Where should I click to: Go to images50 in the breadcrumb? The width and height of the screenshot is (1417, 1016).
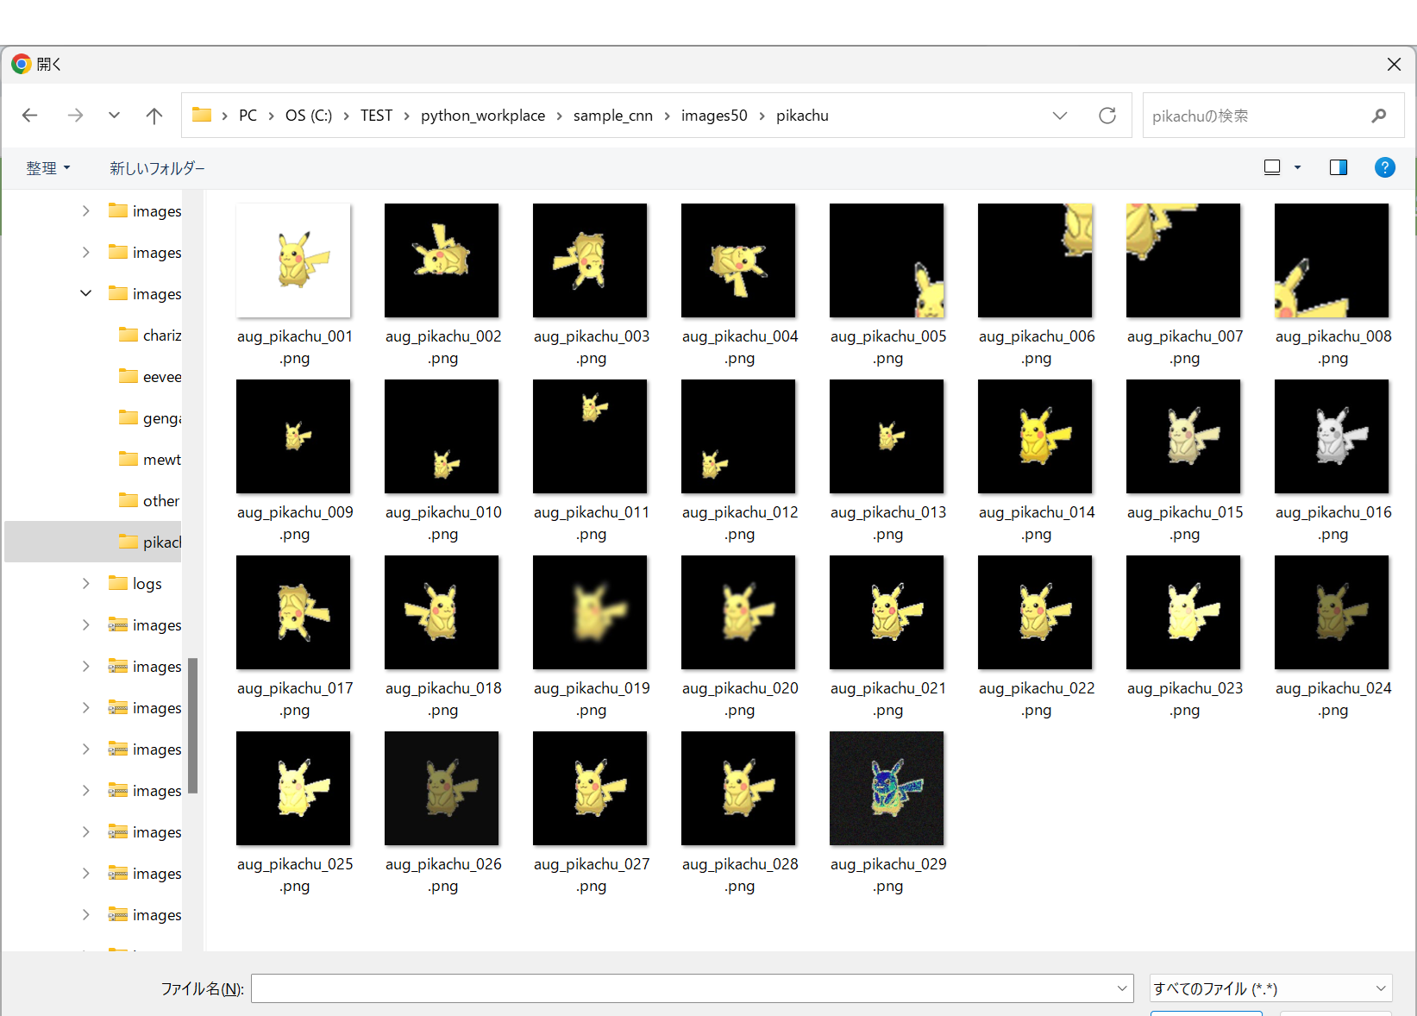pyautogui.click(x=714, y=116)
